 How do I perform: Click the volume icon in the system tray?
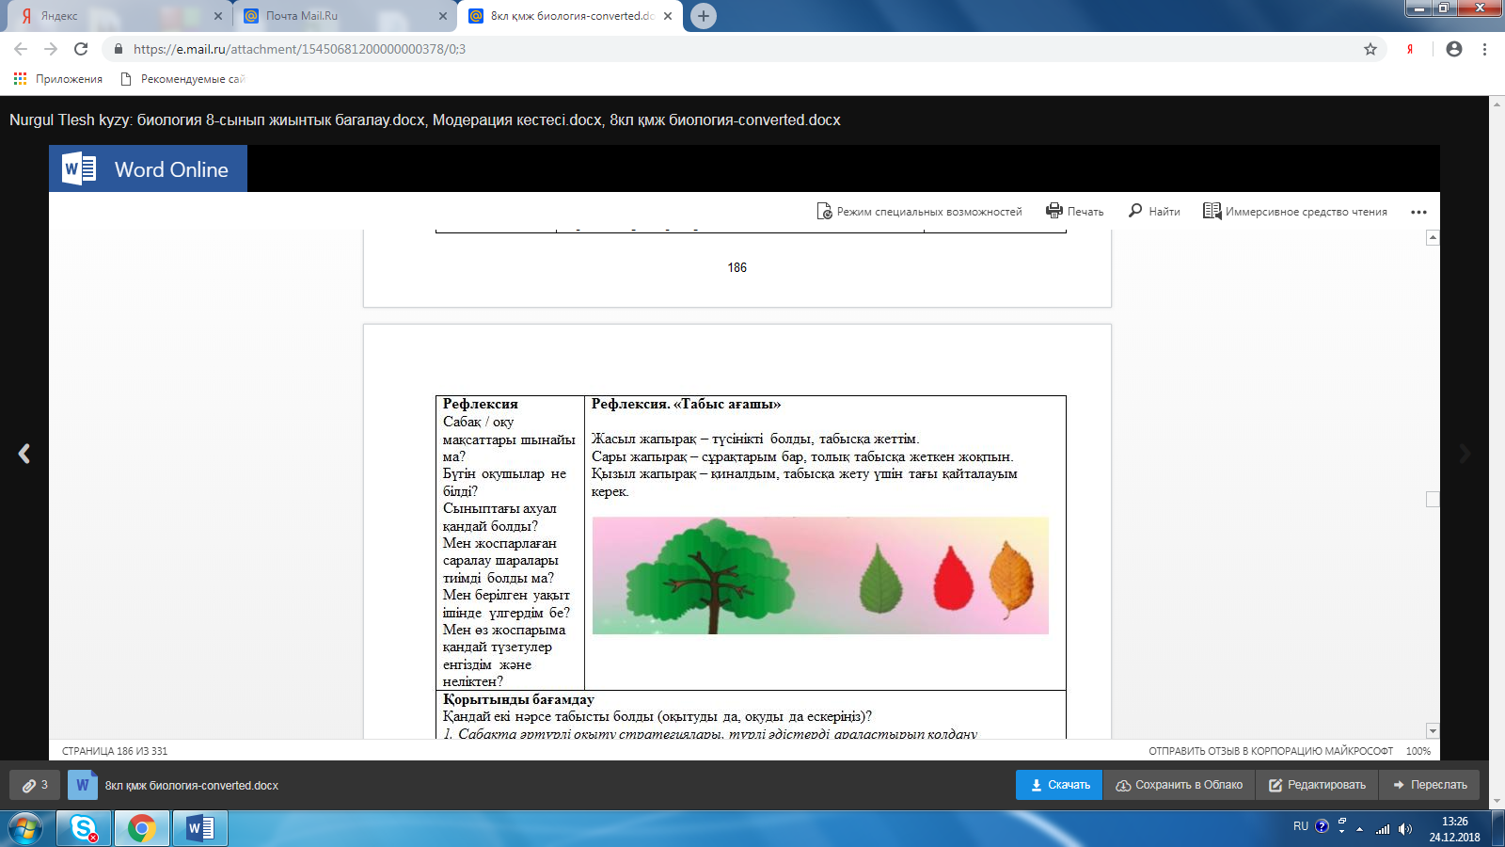click(x=1405, y=829)
